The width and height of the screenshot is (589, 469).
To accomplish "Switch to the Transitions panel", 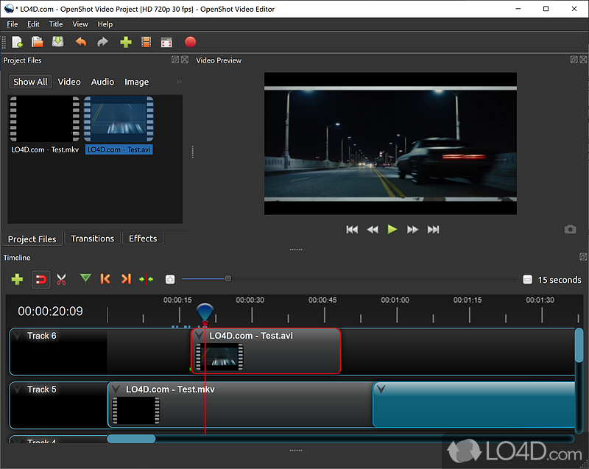I will pos(92,238).
